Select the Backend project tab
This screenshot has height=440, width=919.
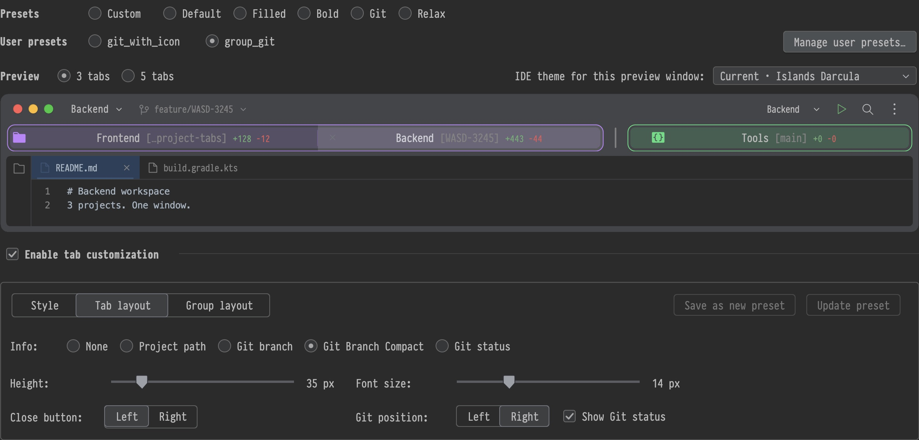point(459,138)
